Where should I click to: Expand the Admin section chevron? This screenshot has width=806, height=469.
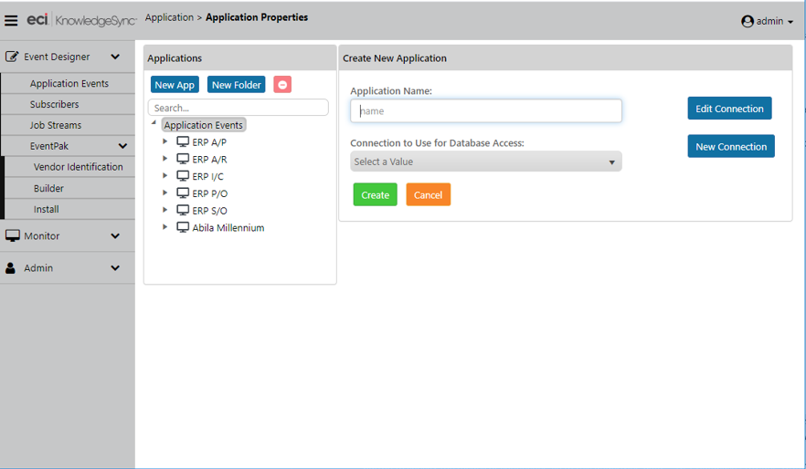(x=115, y=268)
